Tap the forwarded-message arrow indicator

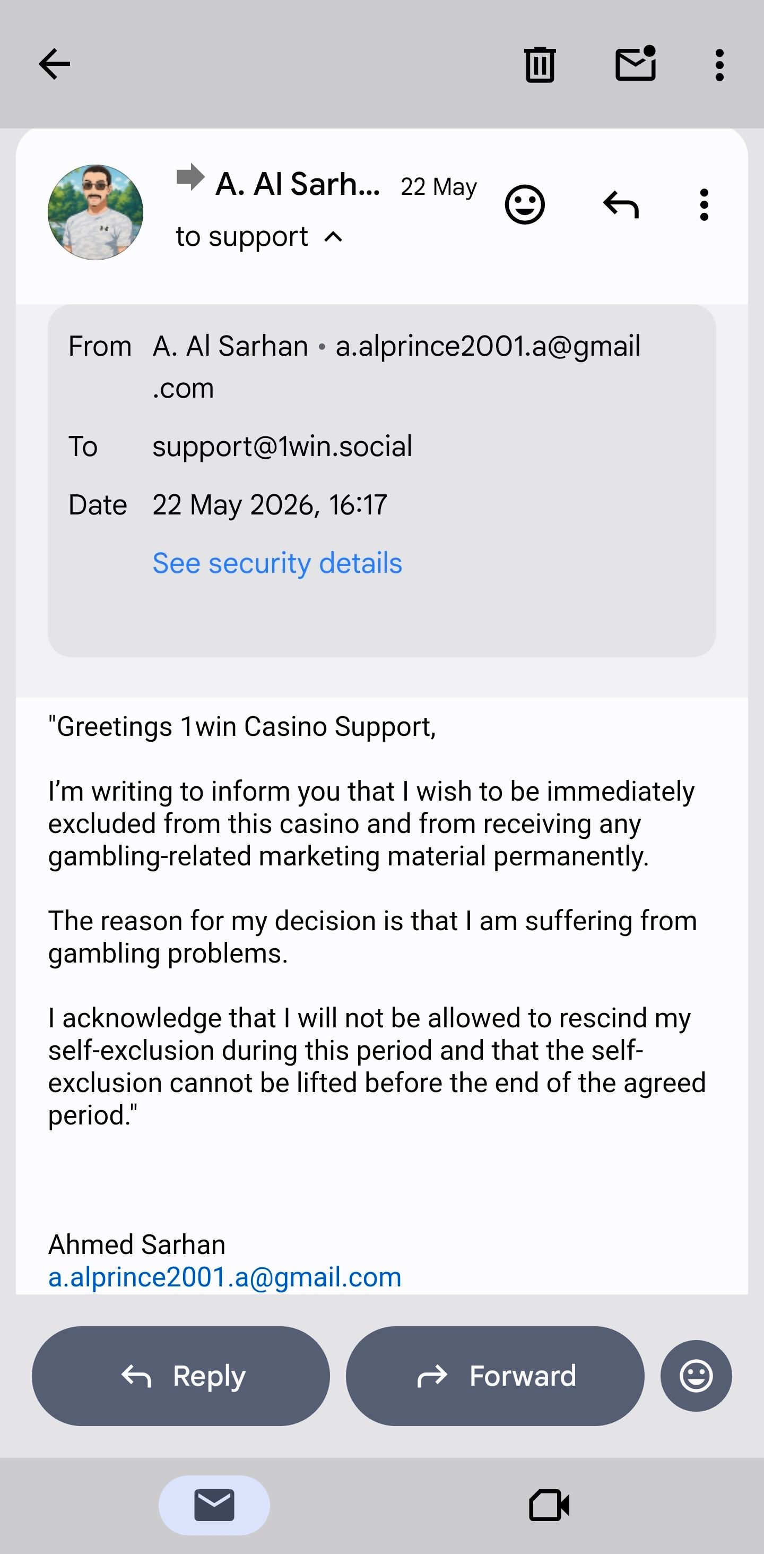click(190, 177)
